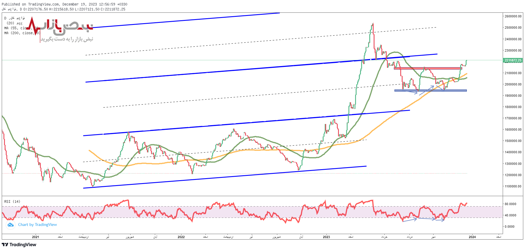Image resolution: width=525 pixels, height=250 pixels.
Task: Click the 2021 label on time axis
Action: (35, 237)
